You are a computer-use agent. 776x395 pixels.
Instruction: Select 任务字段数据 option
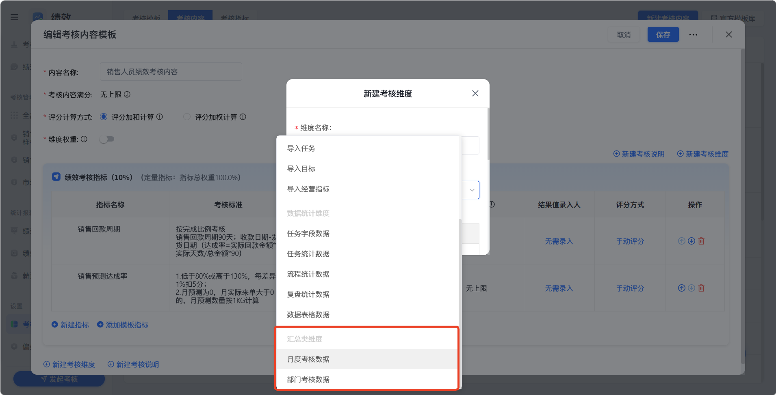[x=368, y=234]
